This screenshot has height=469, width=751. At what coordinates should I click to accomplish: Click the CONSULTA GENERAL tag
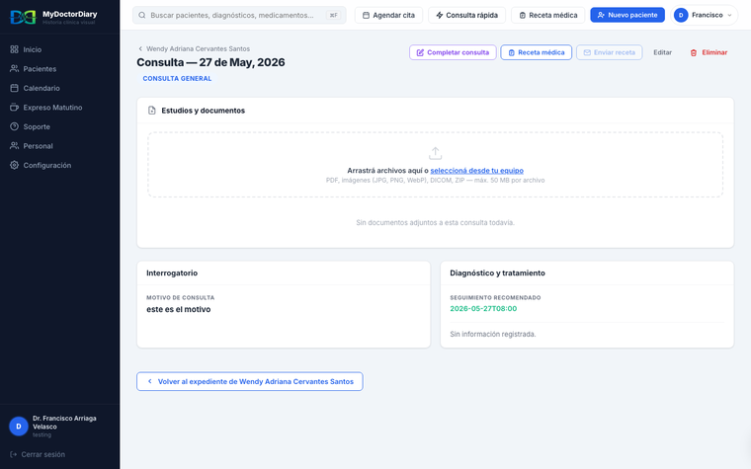point(177,78)
